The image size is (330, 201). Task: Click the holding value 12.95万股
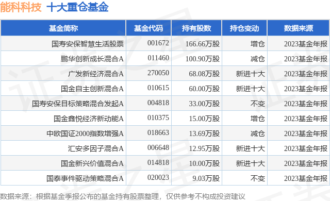pos(204,148)
